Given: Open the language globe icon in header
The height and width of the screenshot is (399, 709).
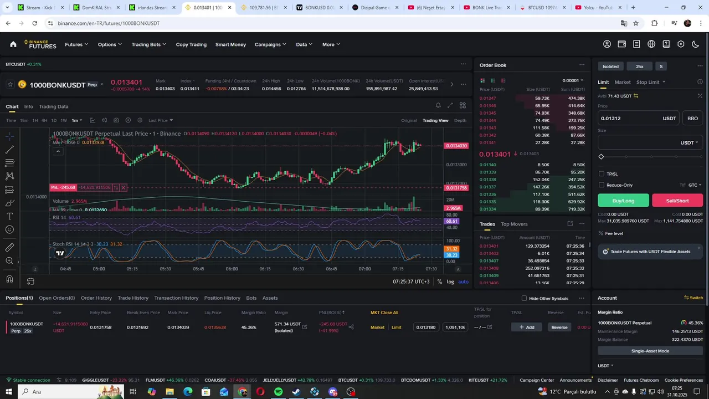Looking at the screenshot, I should 651,44.
